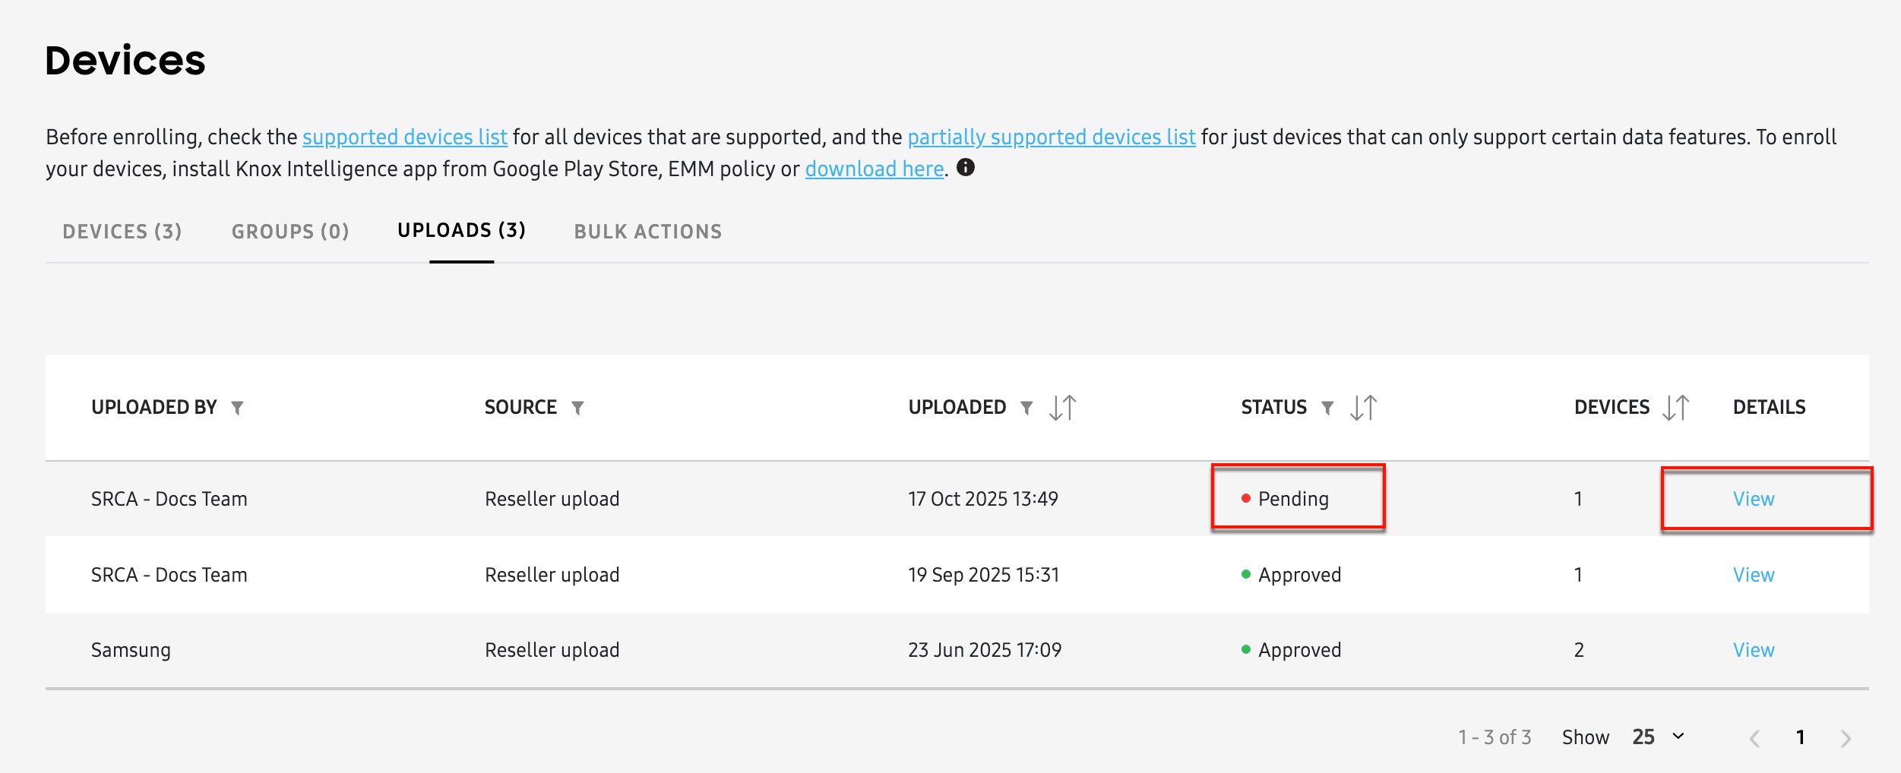Click the download here link

873,169
